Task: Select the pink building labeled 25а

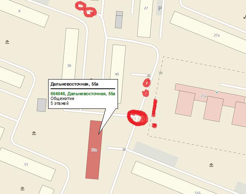Action: click(210, 104)
